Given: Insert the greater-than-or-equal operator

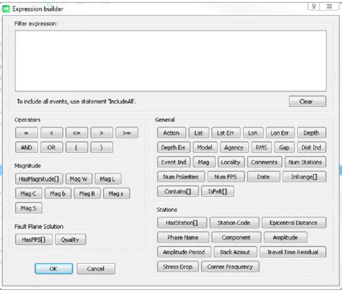Looking at the screenshot, I should tap(127, 133).
